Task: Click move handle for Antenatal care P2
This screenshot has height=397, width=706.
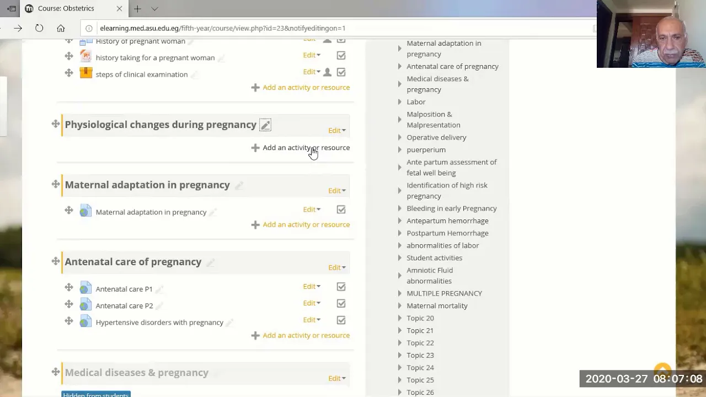Action: (x=69, y=304)
